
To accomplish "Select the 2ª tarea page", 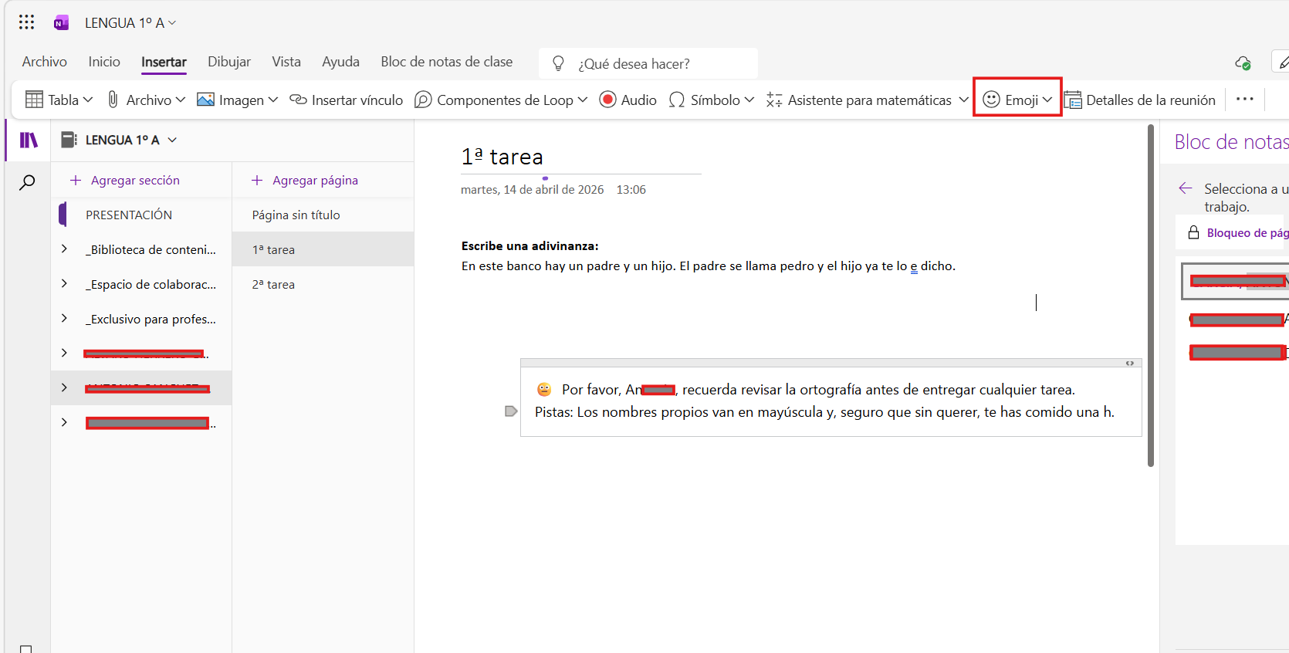I will point(323,284).
